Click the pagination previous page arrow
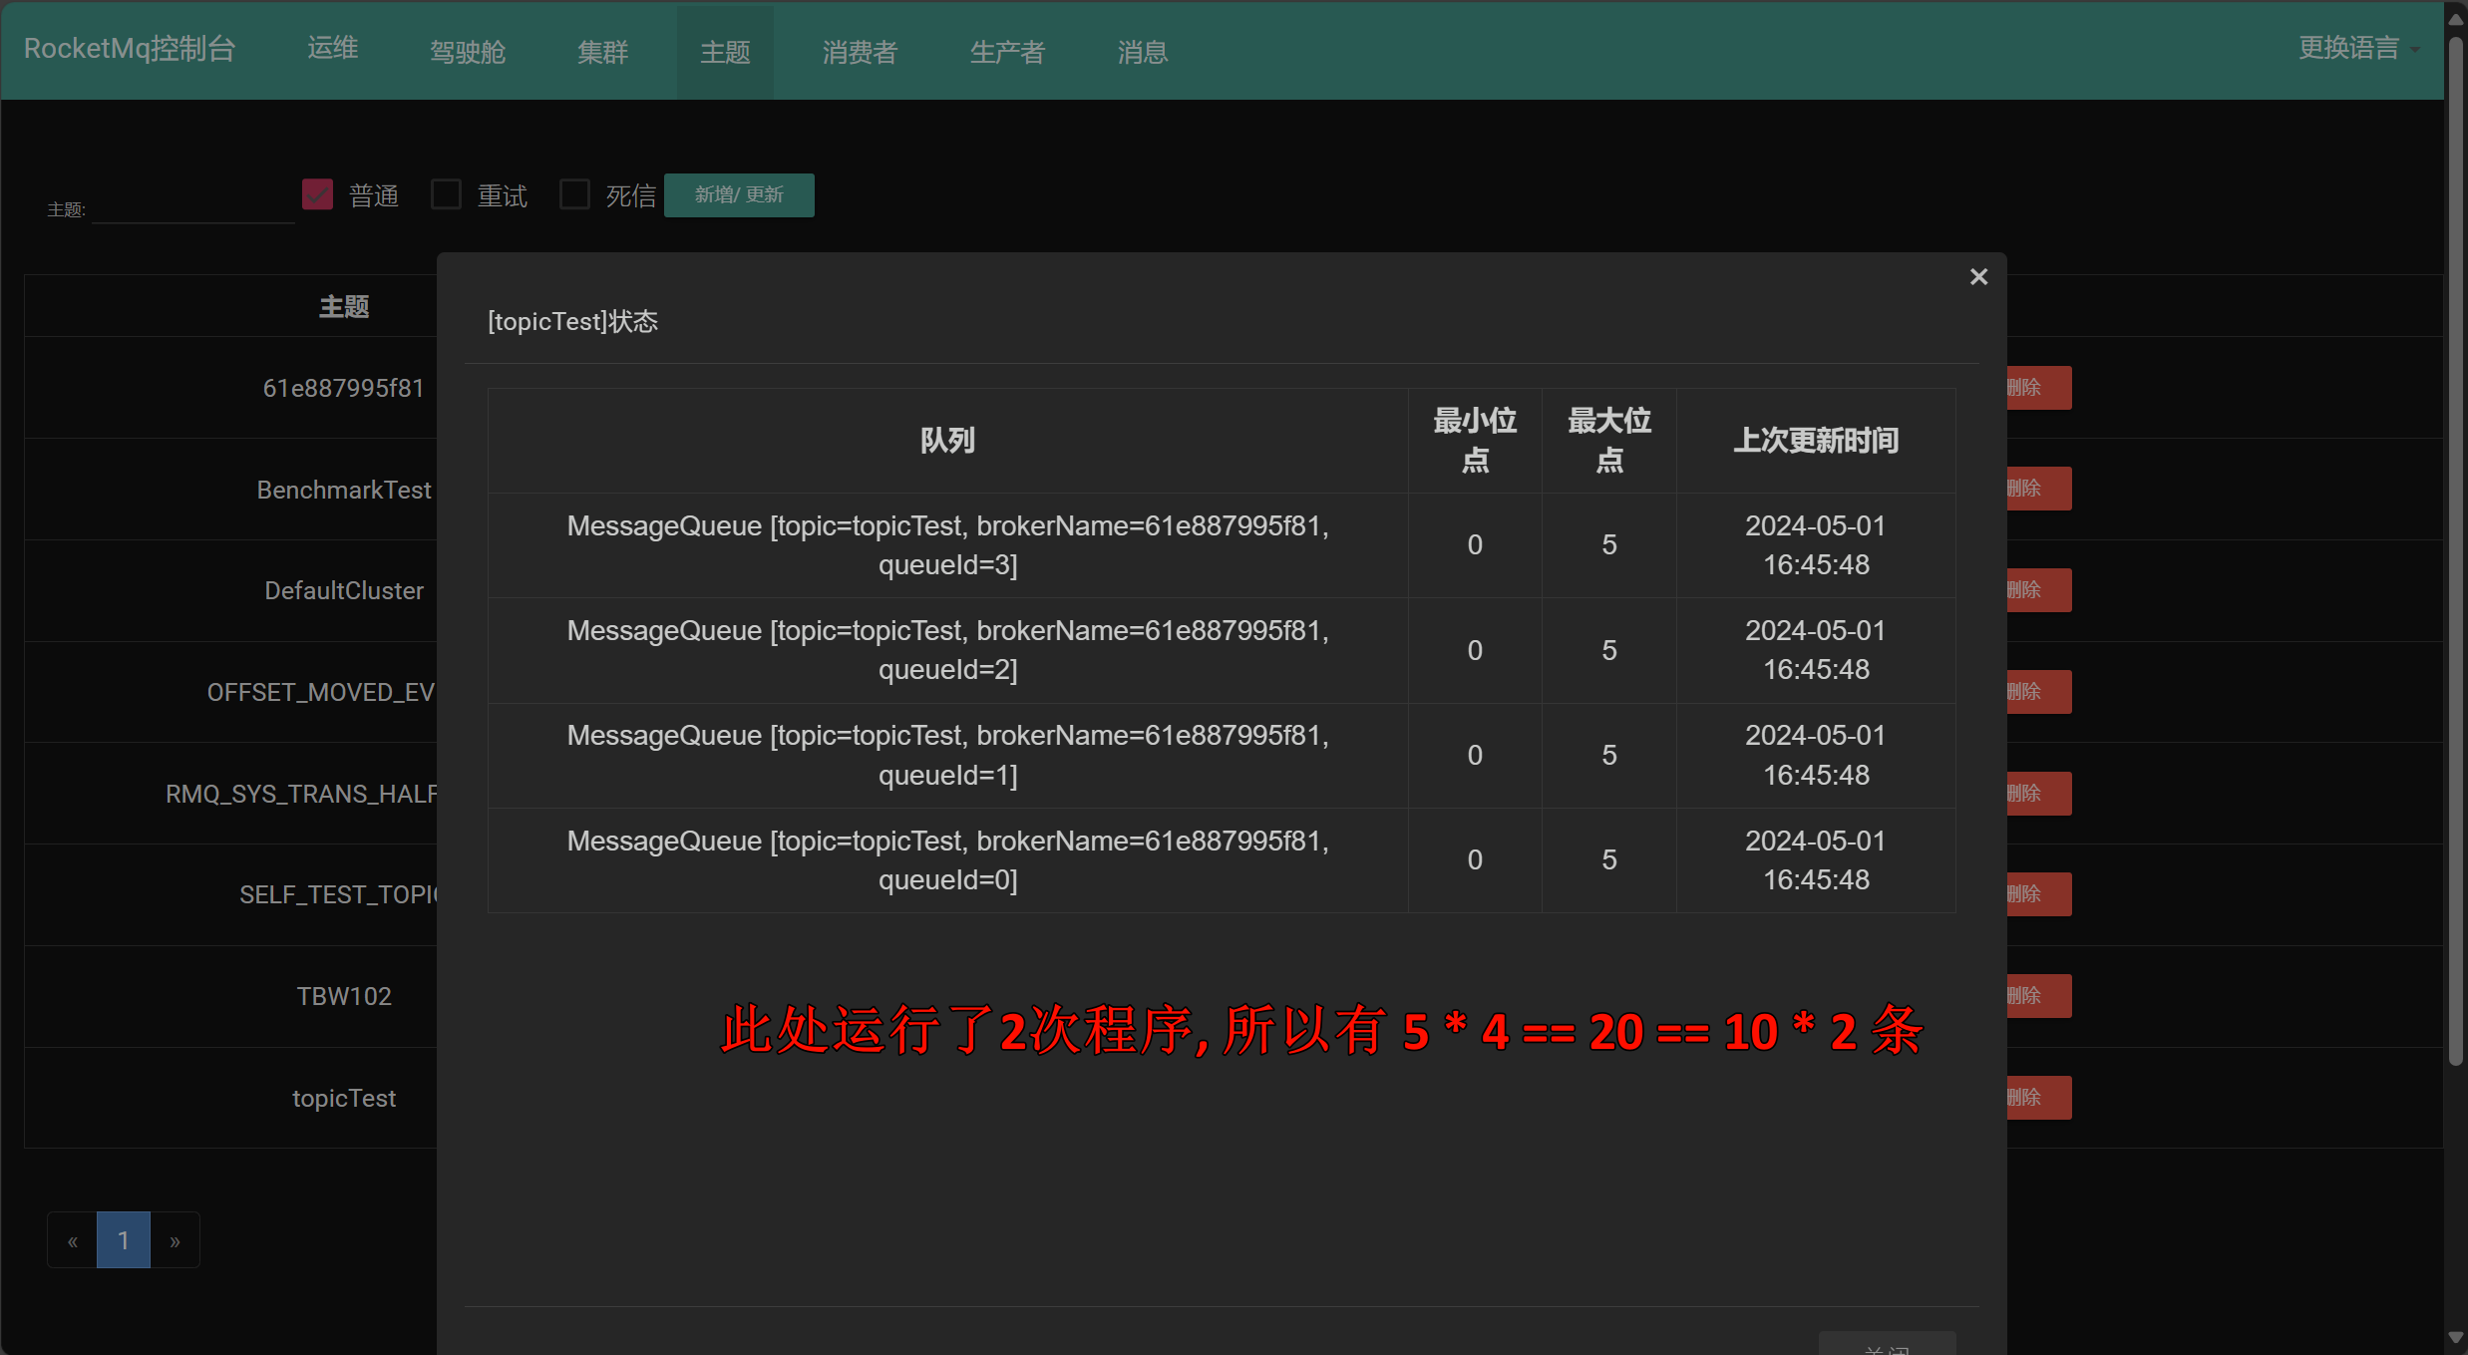Image resolution: width=2468 pixels, height=1355 pixels. point(71,1239)
